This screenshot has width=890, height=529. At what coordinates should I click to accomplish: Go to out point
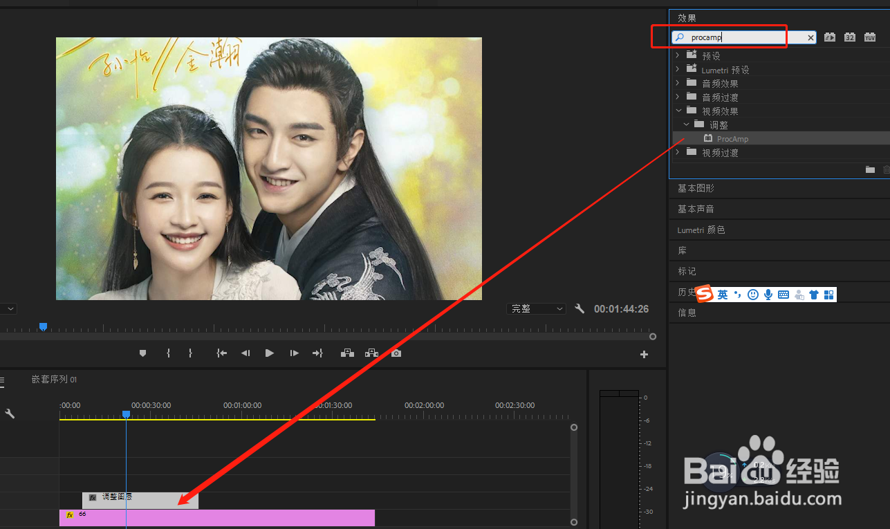[x=317, y=353]
